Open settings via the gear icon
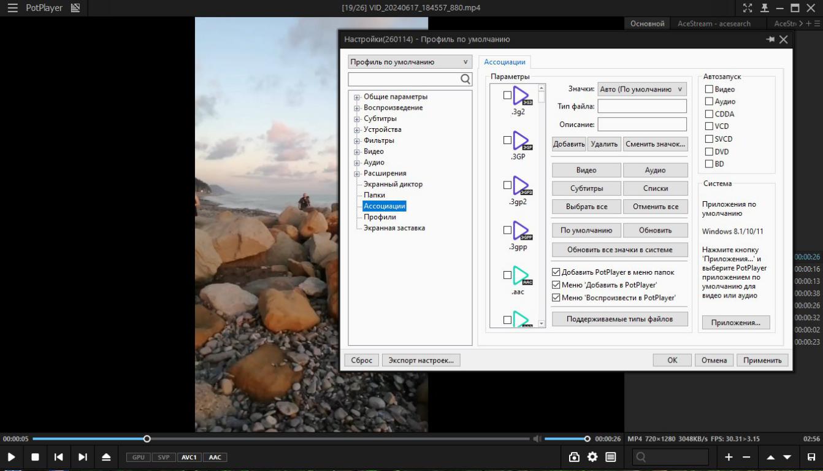Image resolution: width=823 pixels, height=471 pixels. click(x=592, y=457)
